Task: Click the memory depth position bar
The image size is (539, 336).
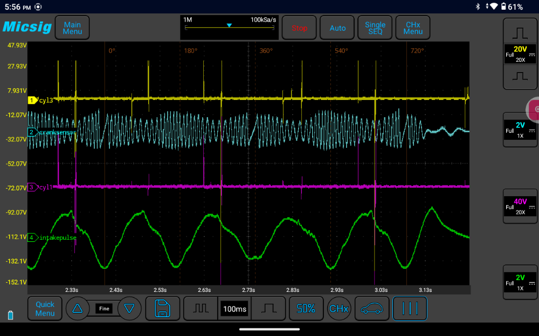Action: [230, 27]
